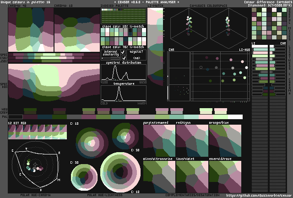Click the 'CAM16UCS COLOURSPACE' heading

click(x=208, y=6)
